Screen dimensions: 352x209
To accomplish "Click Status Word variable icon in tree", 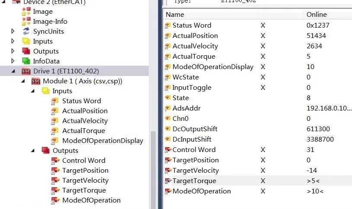I will pyautogui.click(x=54, y=101).
